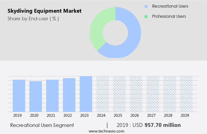
Task: Select the tallest solid bar for 2023
Action: point(86,94)
